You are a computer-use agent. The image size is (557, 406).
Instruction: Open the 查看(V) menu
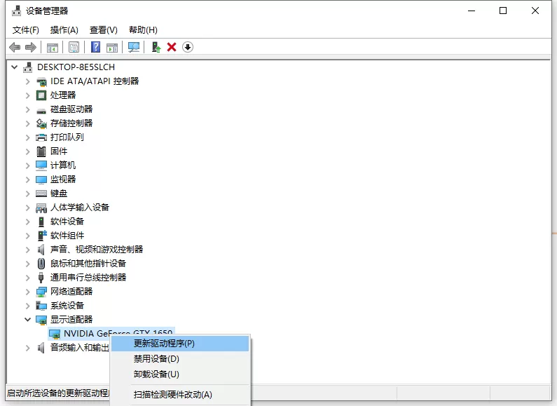[x=104, y=30]
